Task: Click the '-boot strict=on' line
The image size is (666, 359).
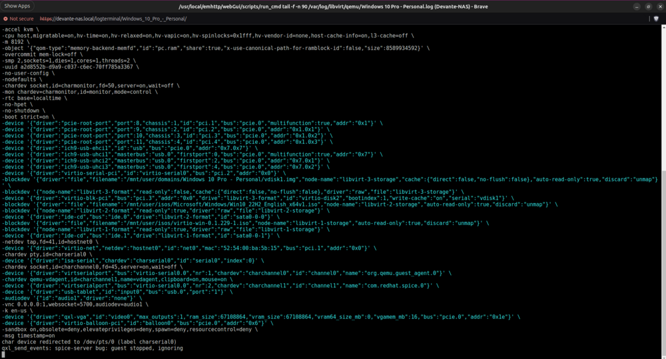Action: tap(28, 117)
